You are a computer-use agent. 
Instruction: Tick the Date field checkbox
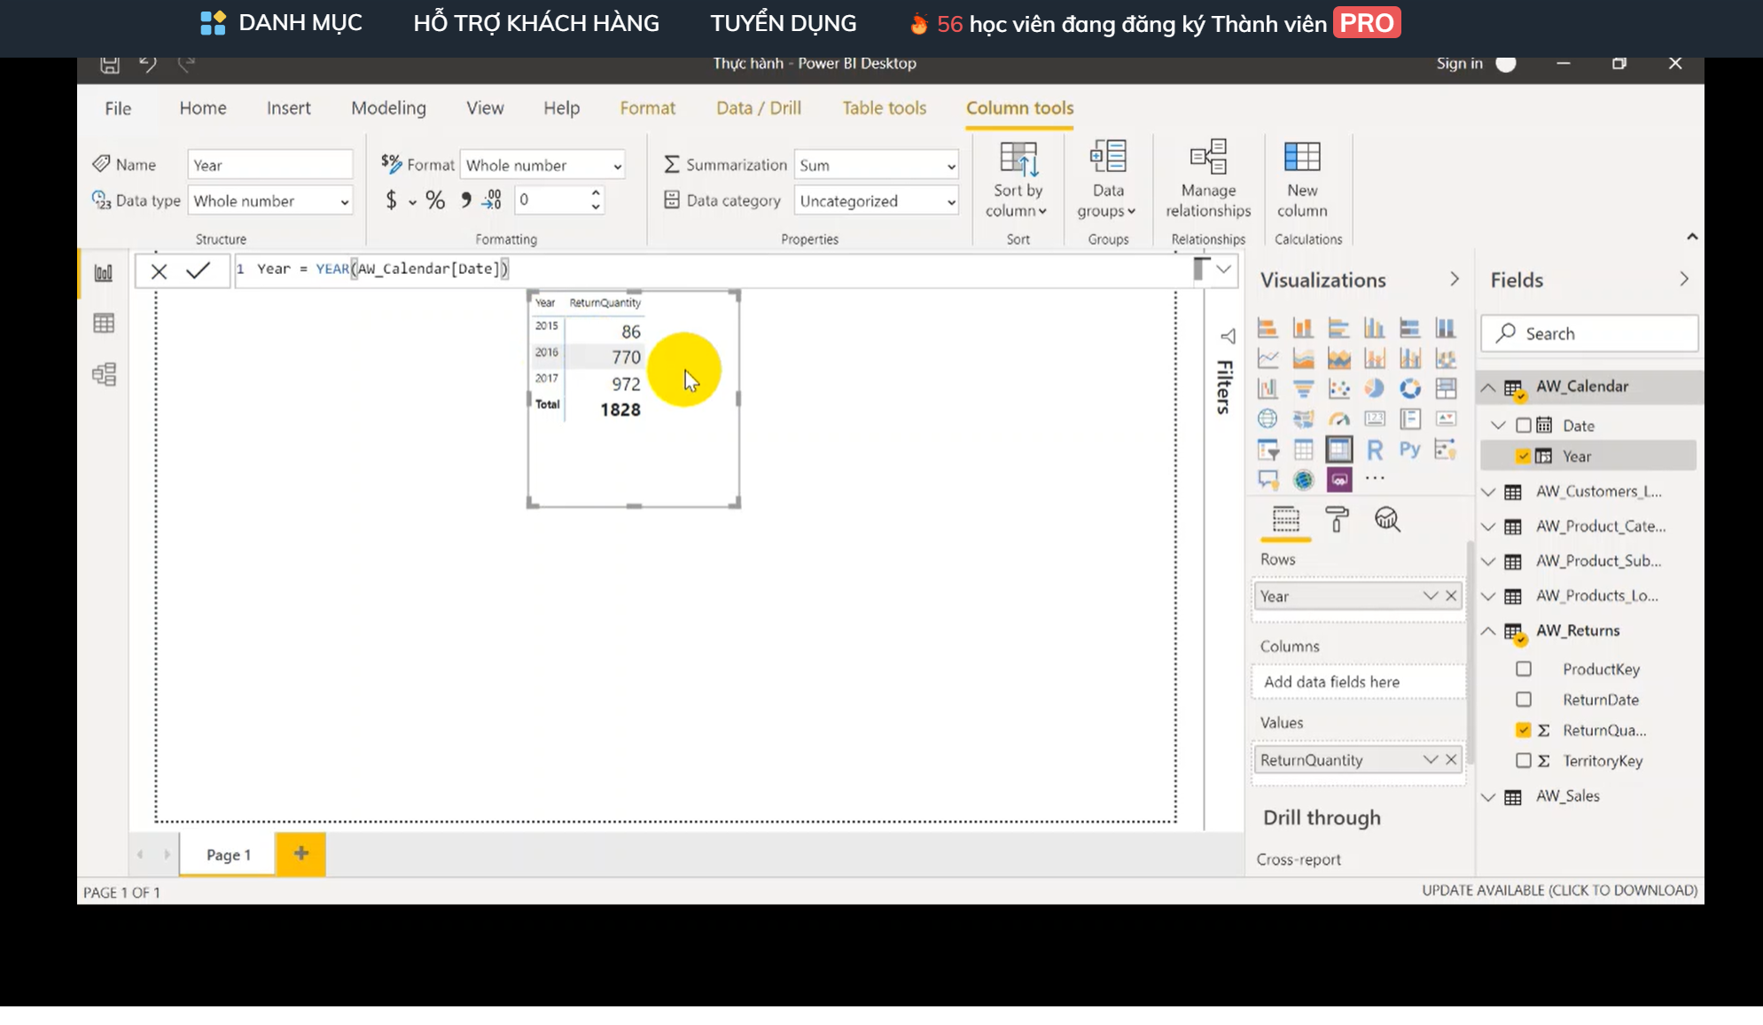1524,426
